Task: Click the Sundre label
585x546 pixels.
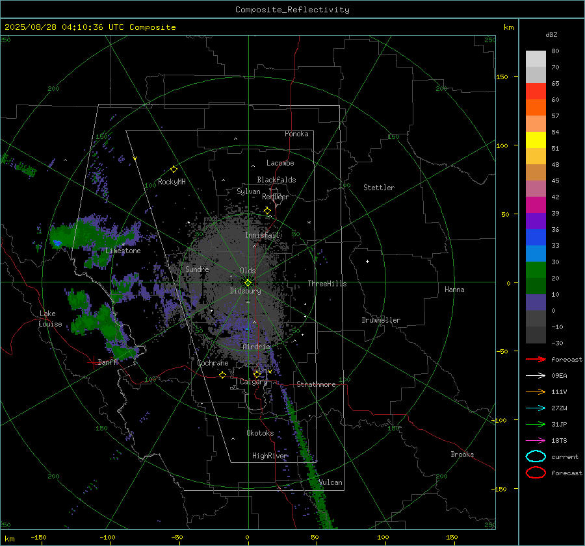Action: pos(197,269)
